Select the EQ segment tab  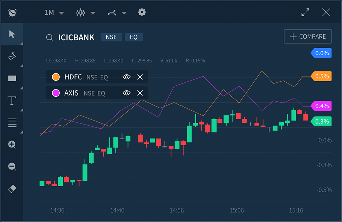point(134,37)
